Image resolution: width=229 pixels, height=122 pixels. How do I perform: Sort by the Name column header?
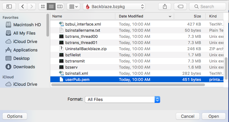click(83, 16)
